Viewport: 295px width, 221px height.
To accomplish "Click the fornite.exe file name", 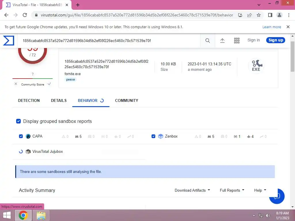I will click(73, 74).
